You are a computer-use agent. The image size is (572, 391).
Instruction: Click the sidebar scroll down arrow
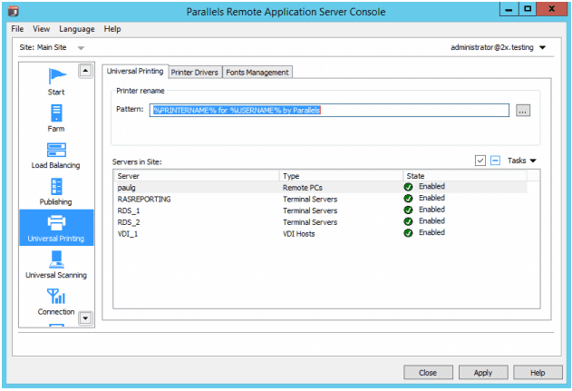tap(85, 318)
